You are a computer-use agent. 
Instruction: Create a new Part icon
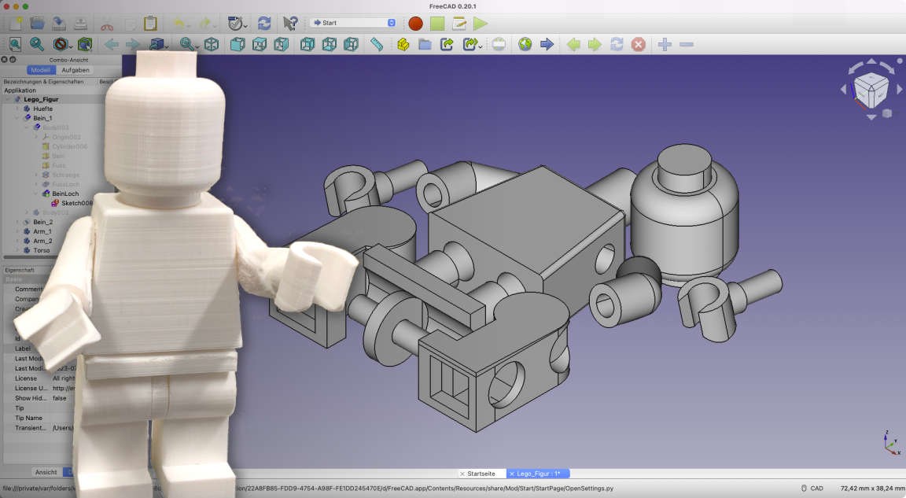point(403,45)
